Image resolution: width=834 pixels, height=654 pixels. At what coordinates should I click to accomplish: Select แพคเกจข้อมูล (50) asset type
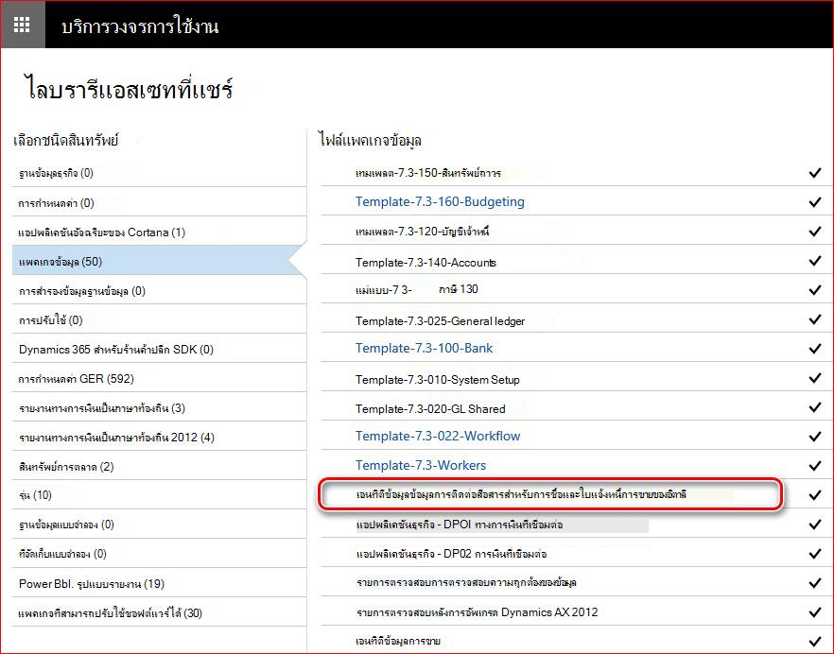tap(160, 262)
